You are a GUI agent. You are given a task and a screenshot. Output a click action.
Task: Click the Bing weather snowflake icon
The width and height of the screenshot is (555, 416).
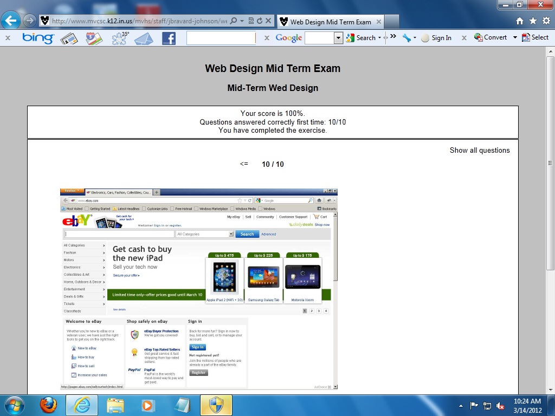119,38
